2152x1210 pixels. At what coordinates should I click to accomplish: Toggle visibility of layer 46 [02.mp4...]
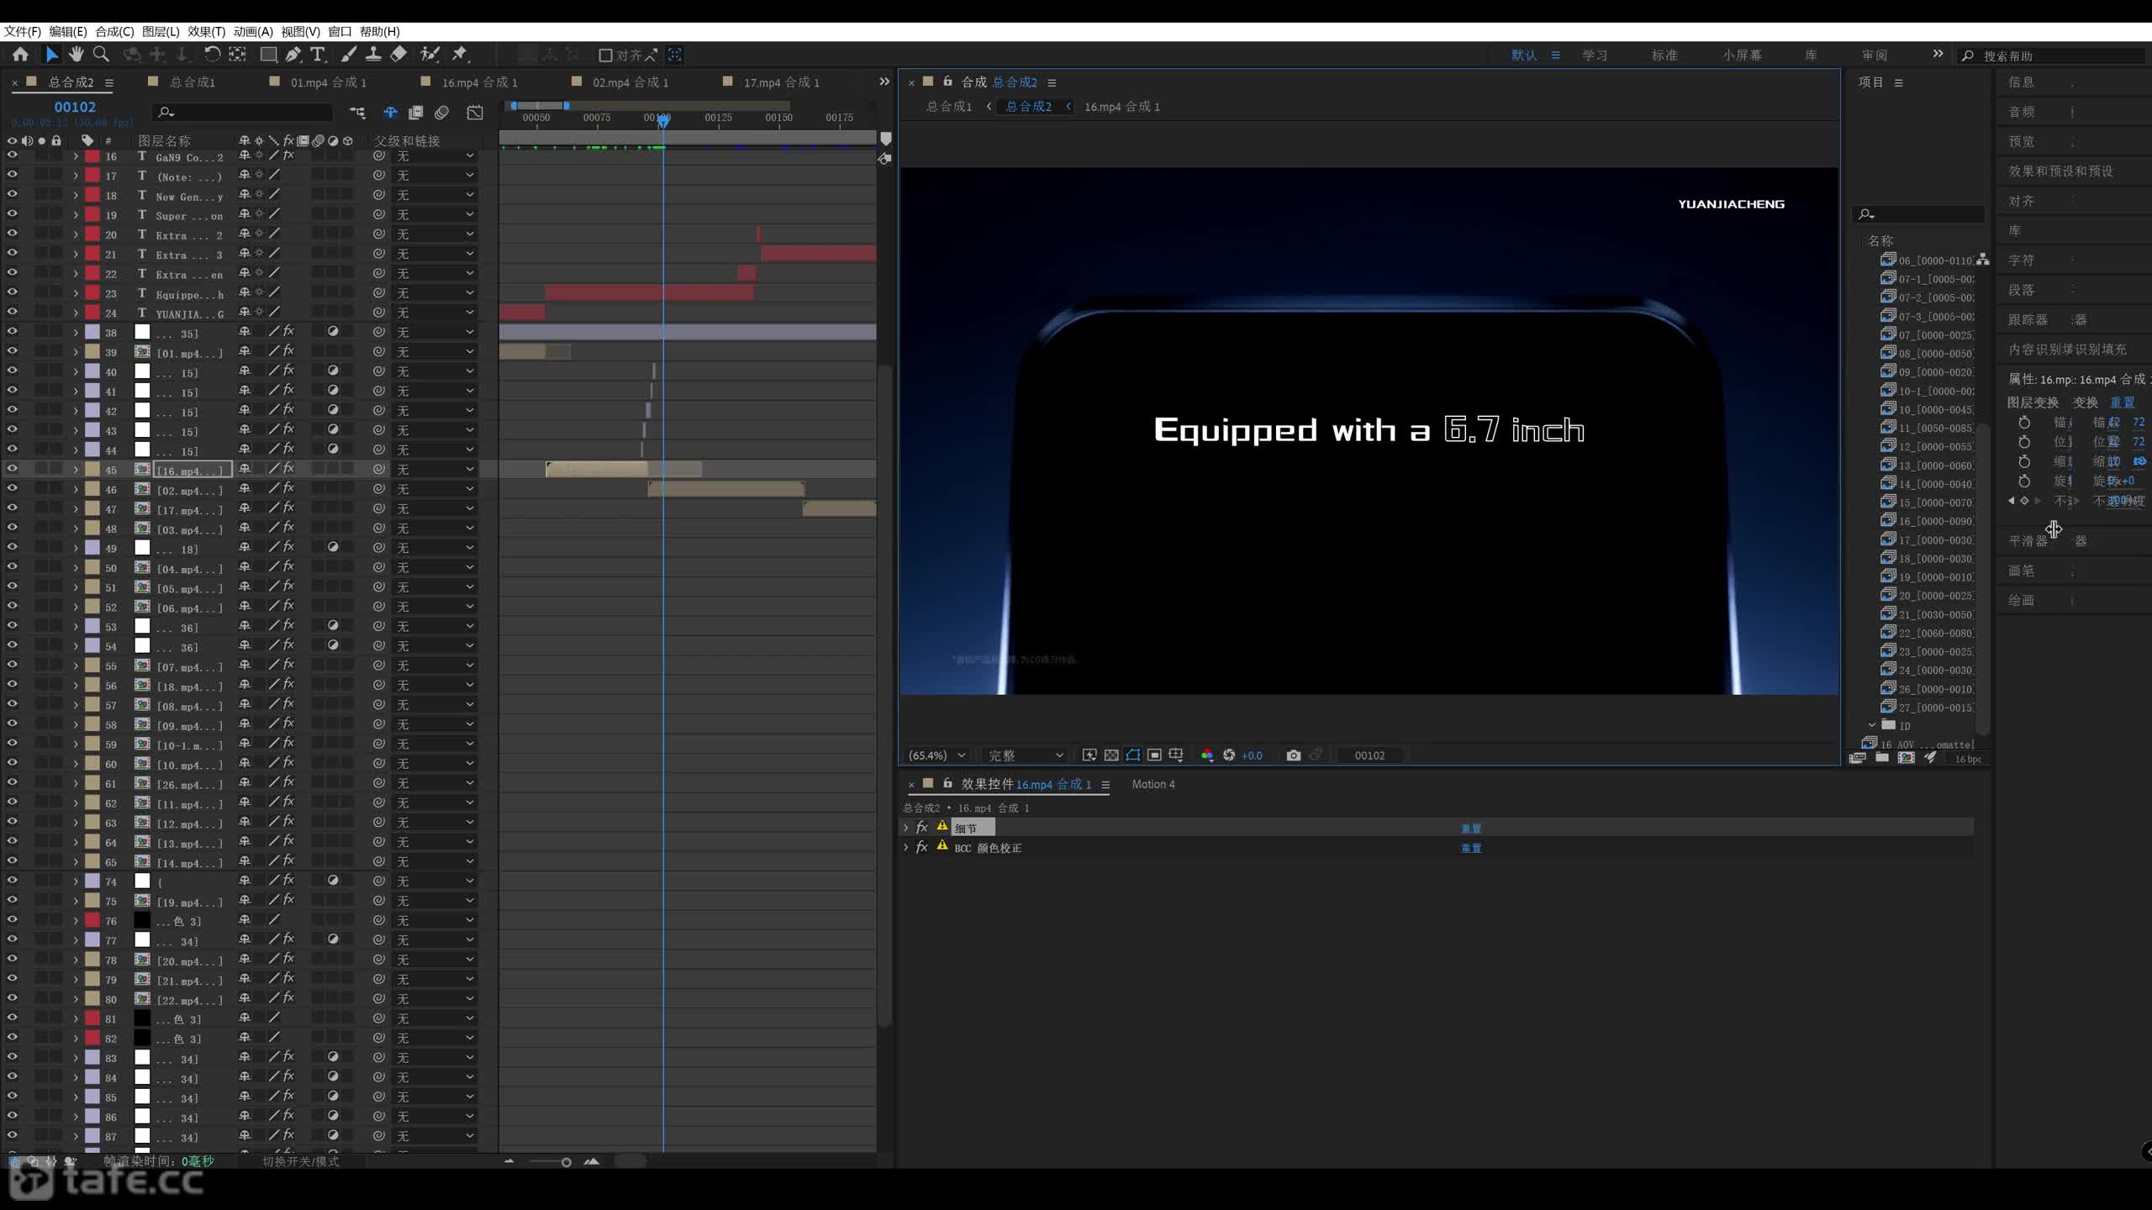(x=13, y=488)
